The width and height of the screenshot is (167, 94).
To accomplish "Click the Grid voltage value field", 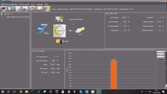I will (x=123, y=17).
